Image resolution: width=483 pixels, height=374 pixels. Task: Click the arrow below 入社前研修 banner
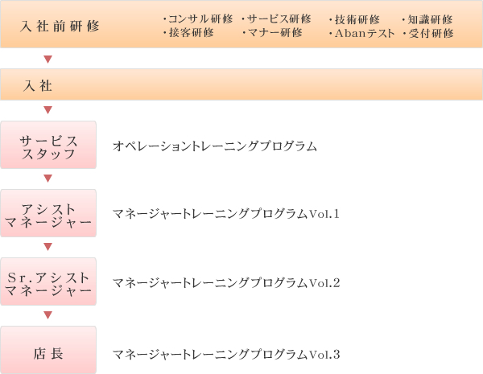(47, 59)
